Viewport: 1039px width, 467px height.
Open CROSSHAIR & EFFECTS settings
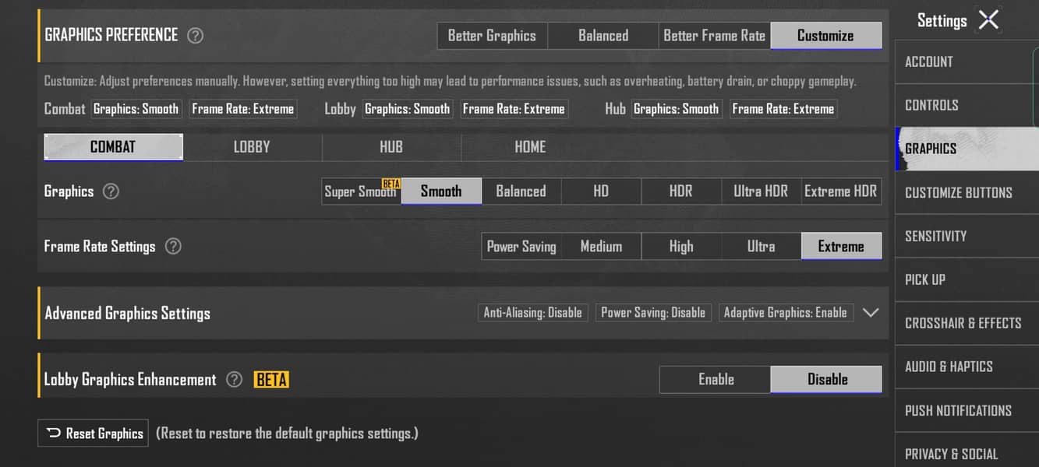pos(967,323)
